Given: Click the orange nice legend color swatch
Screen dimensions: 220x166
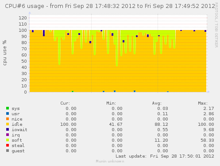Looking at the screenshot, I should [8, 119].
